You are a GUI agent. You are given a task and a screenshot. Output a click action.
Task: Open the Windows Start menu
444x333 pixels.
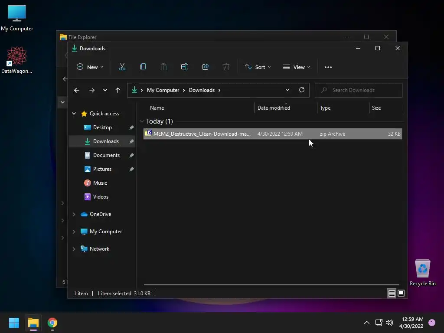click(14, 323)
